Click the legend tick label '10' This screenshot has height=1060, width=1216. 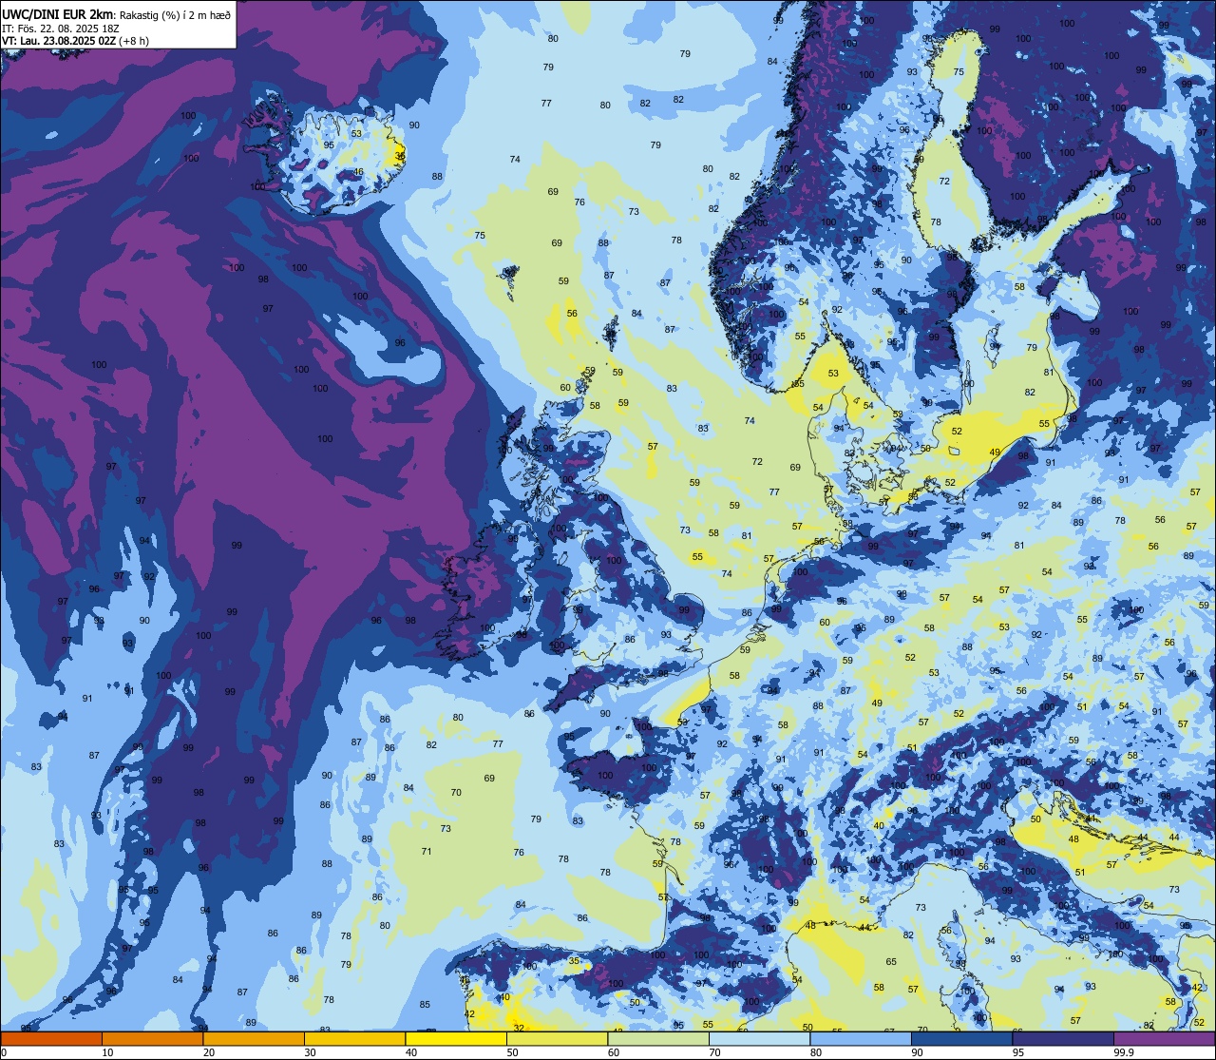click(x=107, y=1052)
